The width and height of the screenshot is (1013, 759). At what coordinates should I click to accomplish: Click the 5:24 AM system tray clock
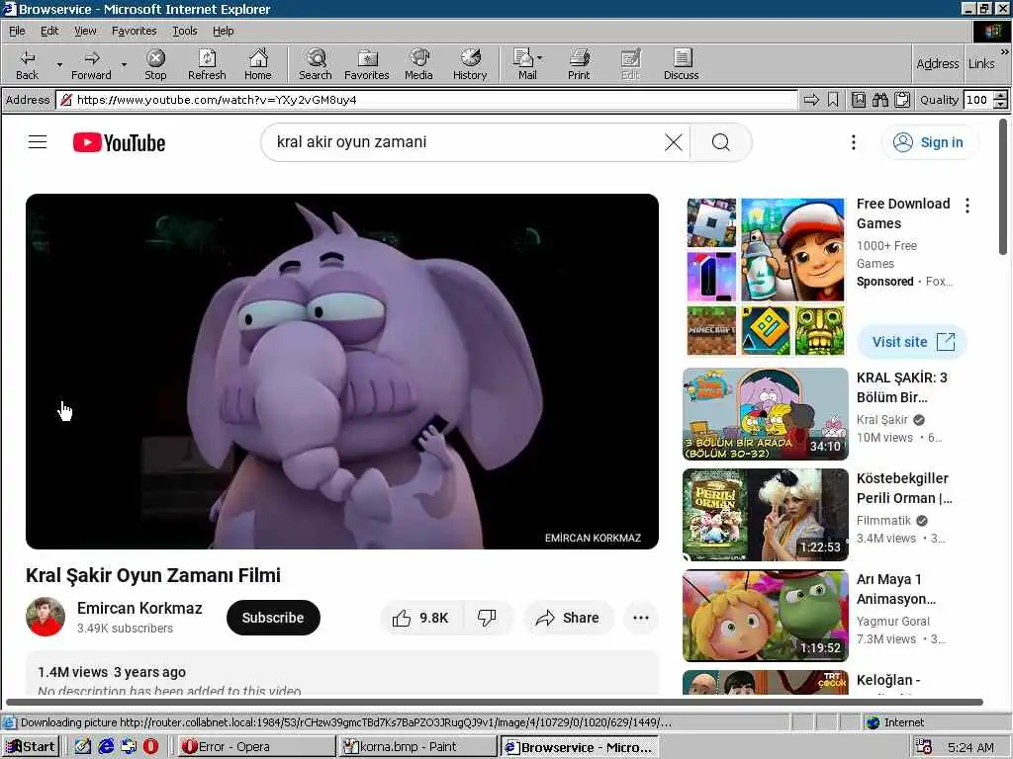click(970, 747)
